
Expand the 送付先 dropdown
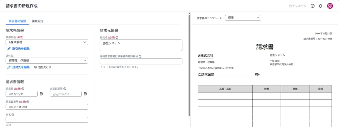click(x=85, y=61)
